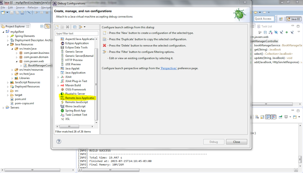Click the New launch configuration icon
303x173 pixels.
tap(57, 27)
